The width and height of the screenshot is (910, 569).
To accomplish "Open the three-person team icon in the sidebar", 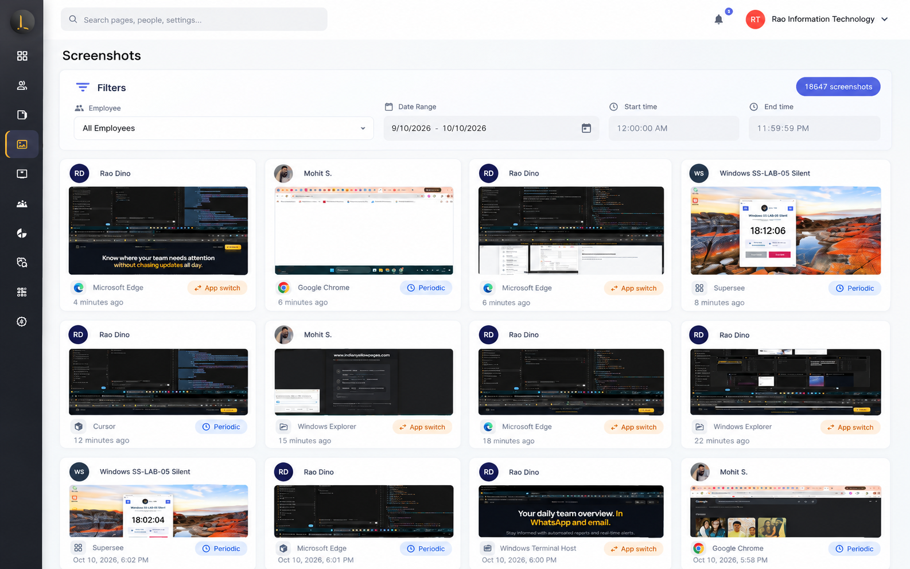I will coord(22,204).
